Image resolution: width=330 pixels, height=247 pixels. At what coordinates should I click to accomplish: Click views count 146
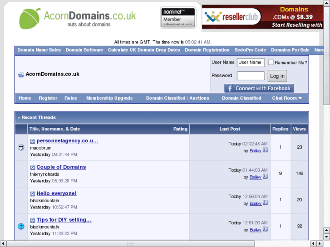pos(300,174)
